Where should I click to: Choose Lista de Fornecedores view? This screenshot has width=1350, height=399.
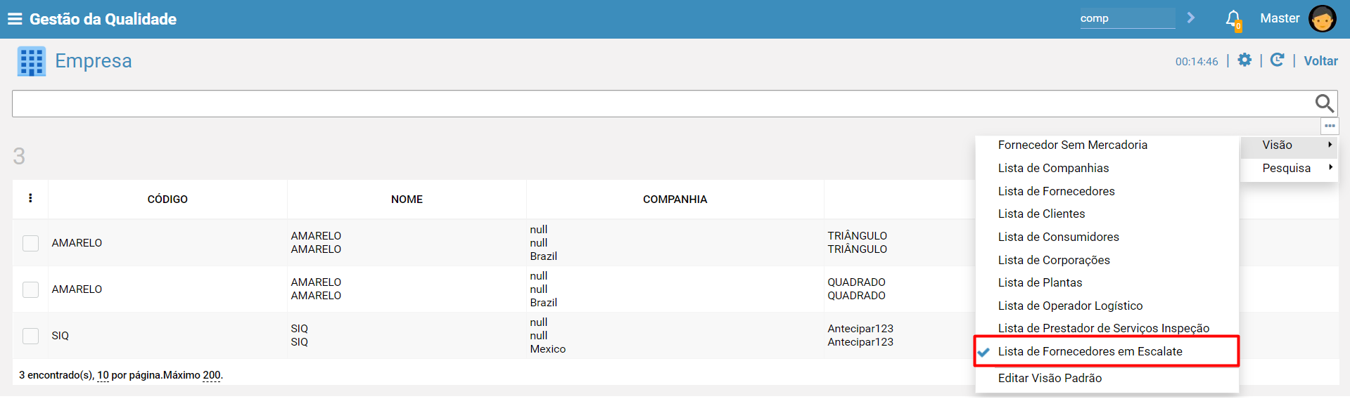[1056, 191]
